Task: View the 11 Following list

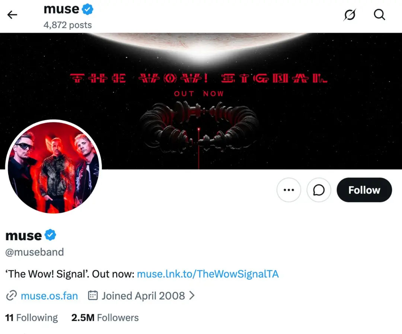Action: (32, 318)
